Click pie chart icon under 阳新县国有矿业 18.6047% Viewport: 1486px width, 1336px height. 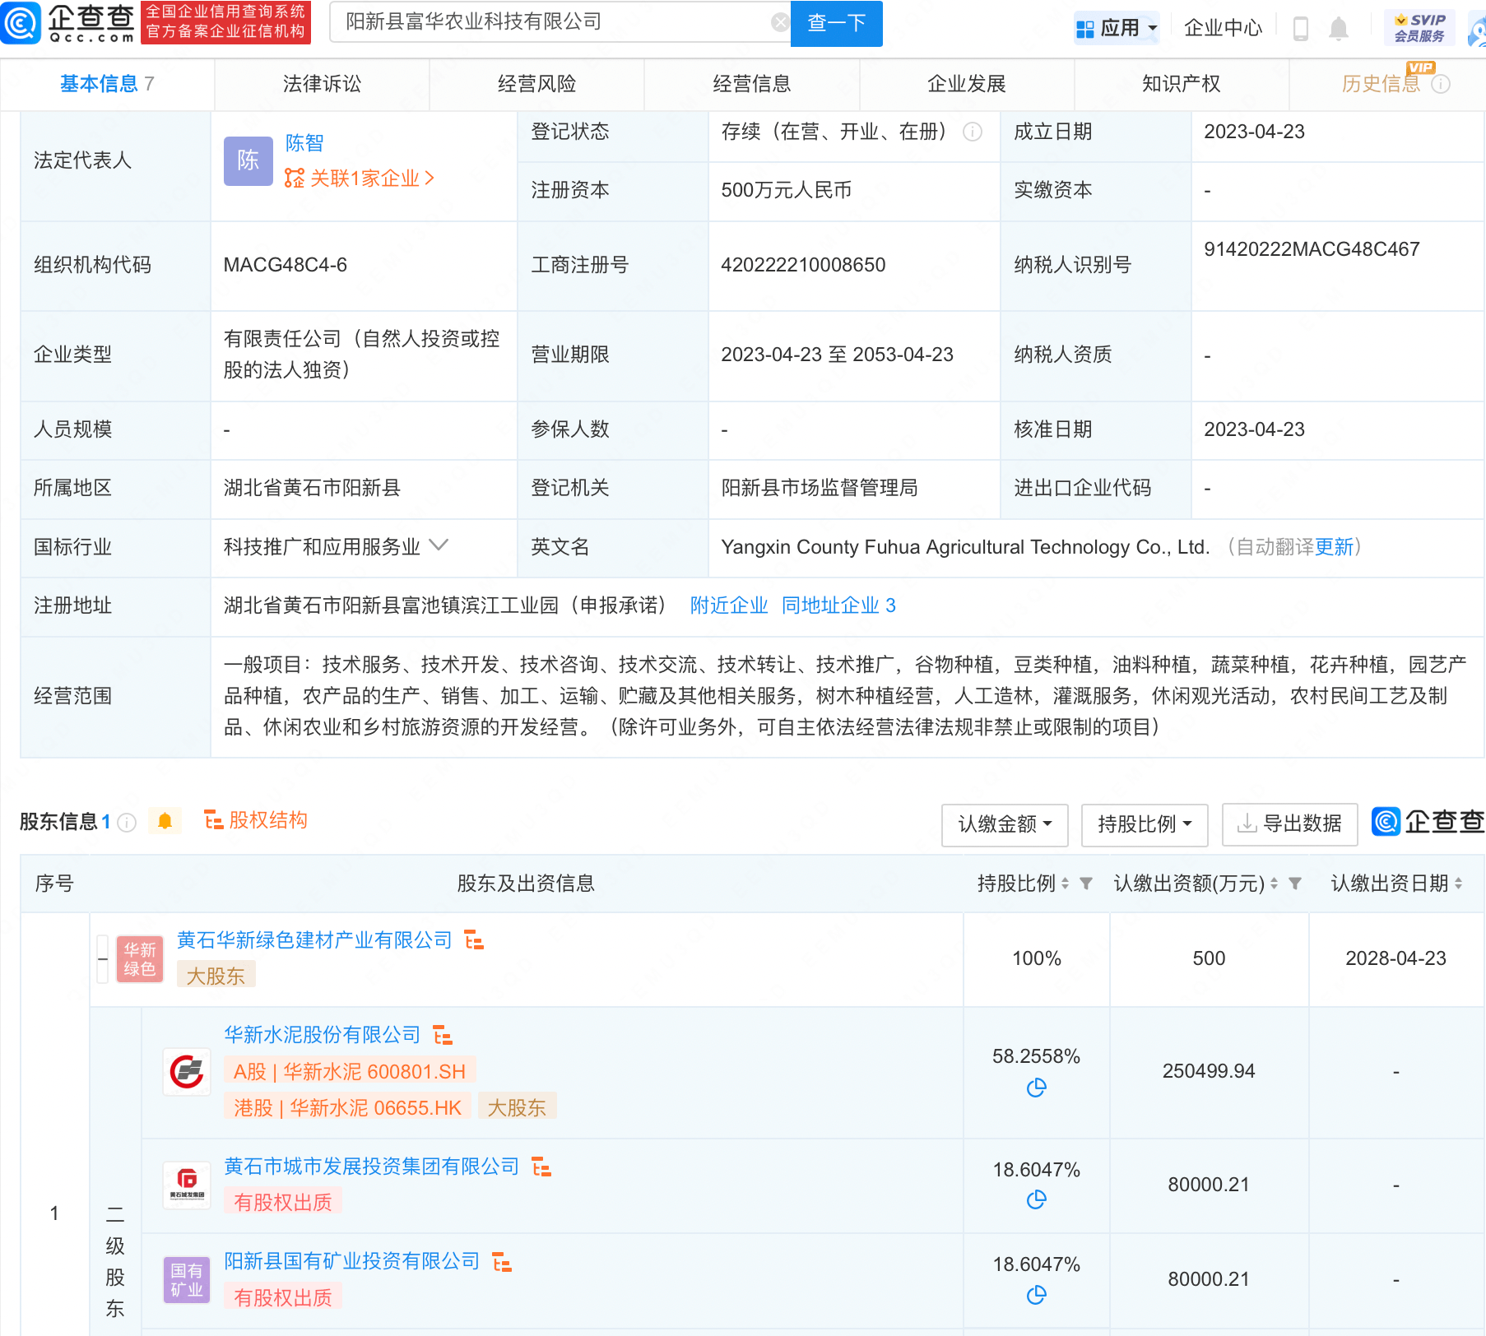coord(1037,1296)
